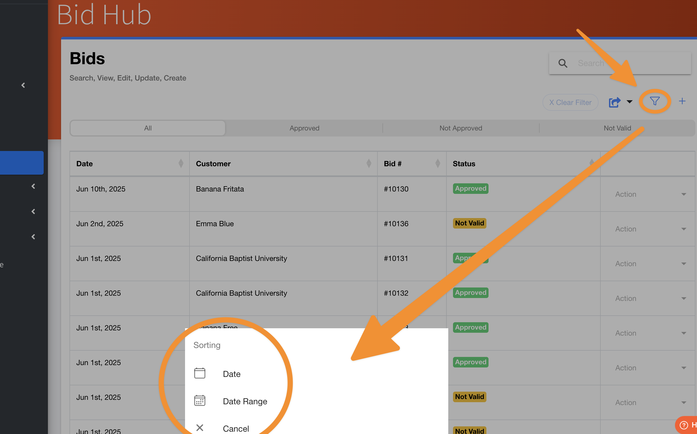The image size is (697, 434).
Task: Click the search magnifier icon
Action: pyautogui.click(x=562, y=63)
